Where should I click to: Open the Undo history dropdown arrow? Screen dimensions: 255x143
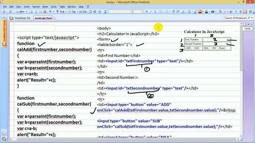pyautogui.click(x=53, y=12)
